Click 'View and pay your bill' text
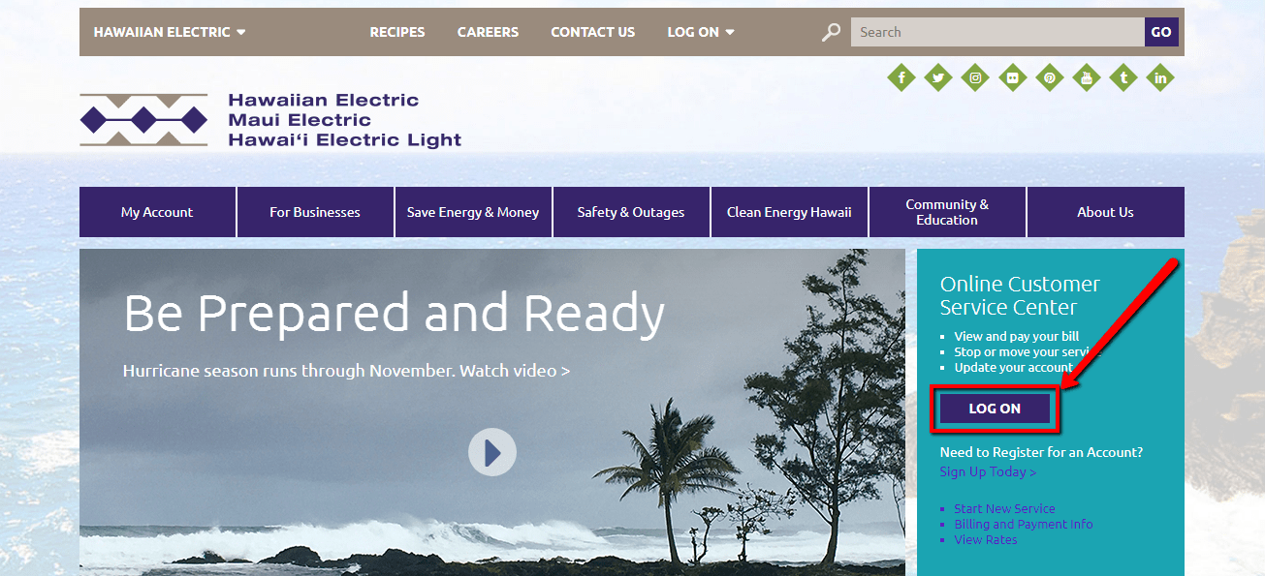The height and width of the screenshot is (576, 1265). tap(1017, 336)
